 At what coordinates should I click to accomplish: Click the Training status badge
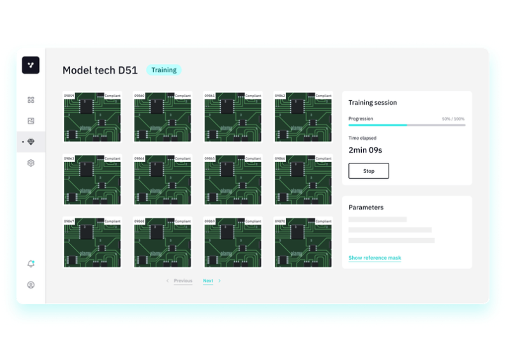coord(164,70)
